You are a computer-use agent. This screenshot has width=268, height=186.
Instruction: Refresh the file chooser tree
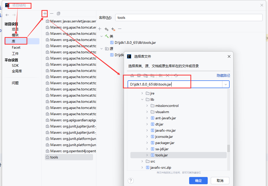click(176, 75)
